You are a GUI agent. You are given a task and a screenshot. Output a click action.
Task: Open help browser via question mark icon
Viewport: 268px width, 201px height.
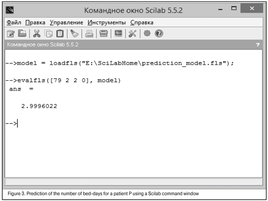pyautogui.click(x=159, y=34)
